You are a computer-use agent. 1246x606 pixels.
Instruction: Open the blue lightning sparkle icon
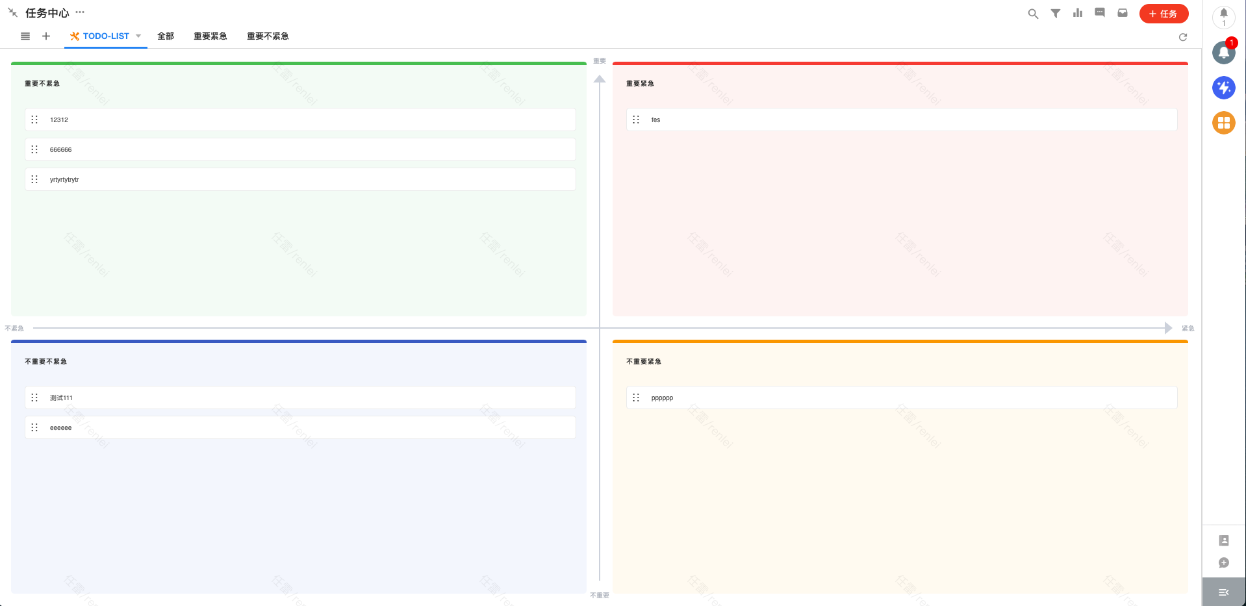point(1224,88)
